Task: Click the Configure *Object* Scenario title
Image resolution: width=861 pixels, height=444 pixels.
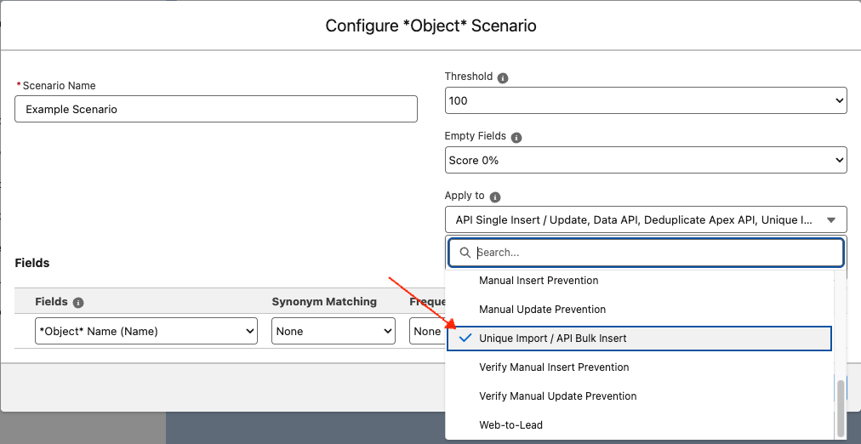Action: pyautogui.click(x=430, y=26)
